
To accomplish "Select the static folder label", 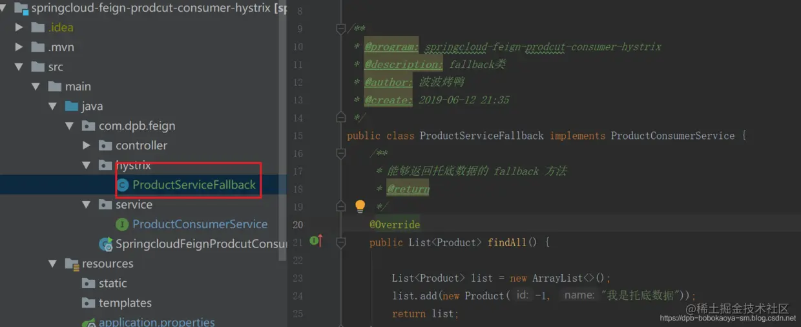I will [x=113, y=283].
